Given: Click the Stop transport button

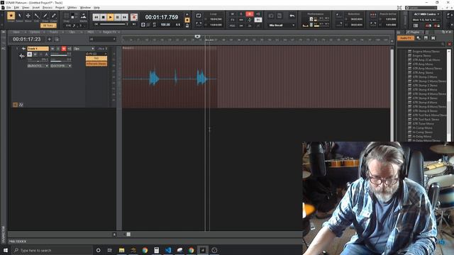Looking at the screenshot, I should 104,17.
